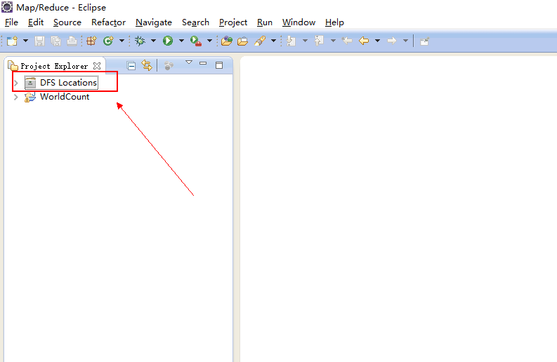The height and width of the screenshot is (362, 557).
Task: Open the File menu
Action: tap(11, 22)
